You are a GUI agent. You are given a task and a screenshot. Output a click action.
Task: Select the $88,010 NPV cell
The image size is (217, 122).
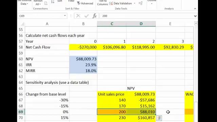coord(141,112)
